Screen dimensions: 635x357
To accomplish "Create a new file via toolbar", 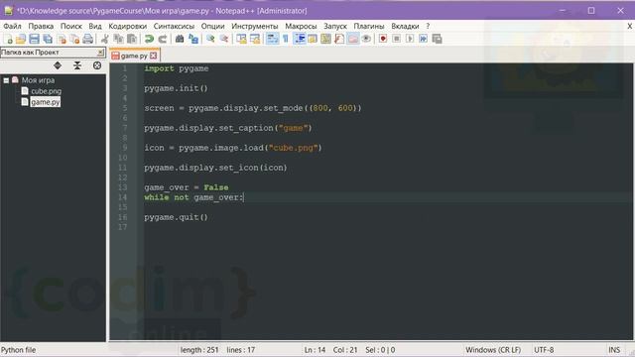I will 8,39.
